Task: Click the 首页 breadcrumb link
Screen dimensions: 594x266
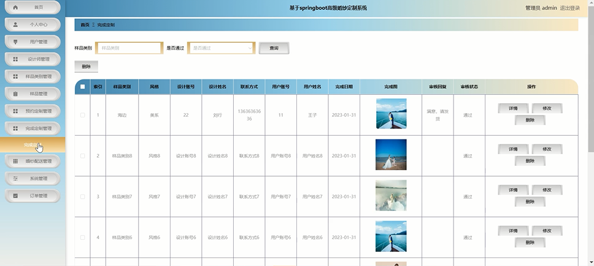Action: (85, 25)
